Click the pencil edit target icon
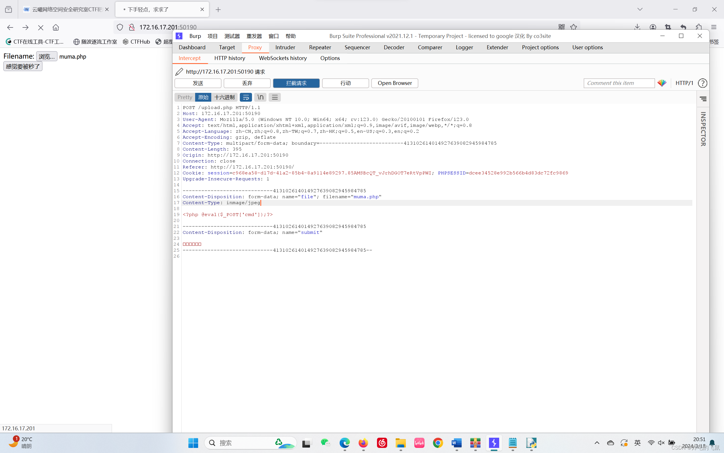The image size is (724, 453). point(179,72)
